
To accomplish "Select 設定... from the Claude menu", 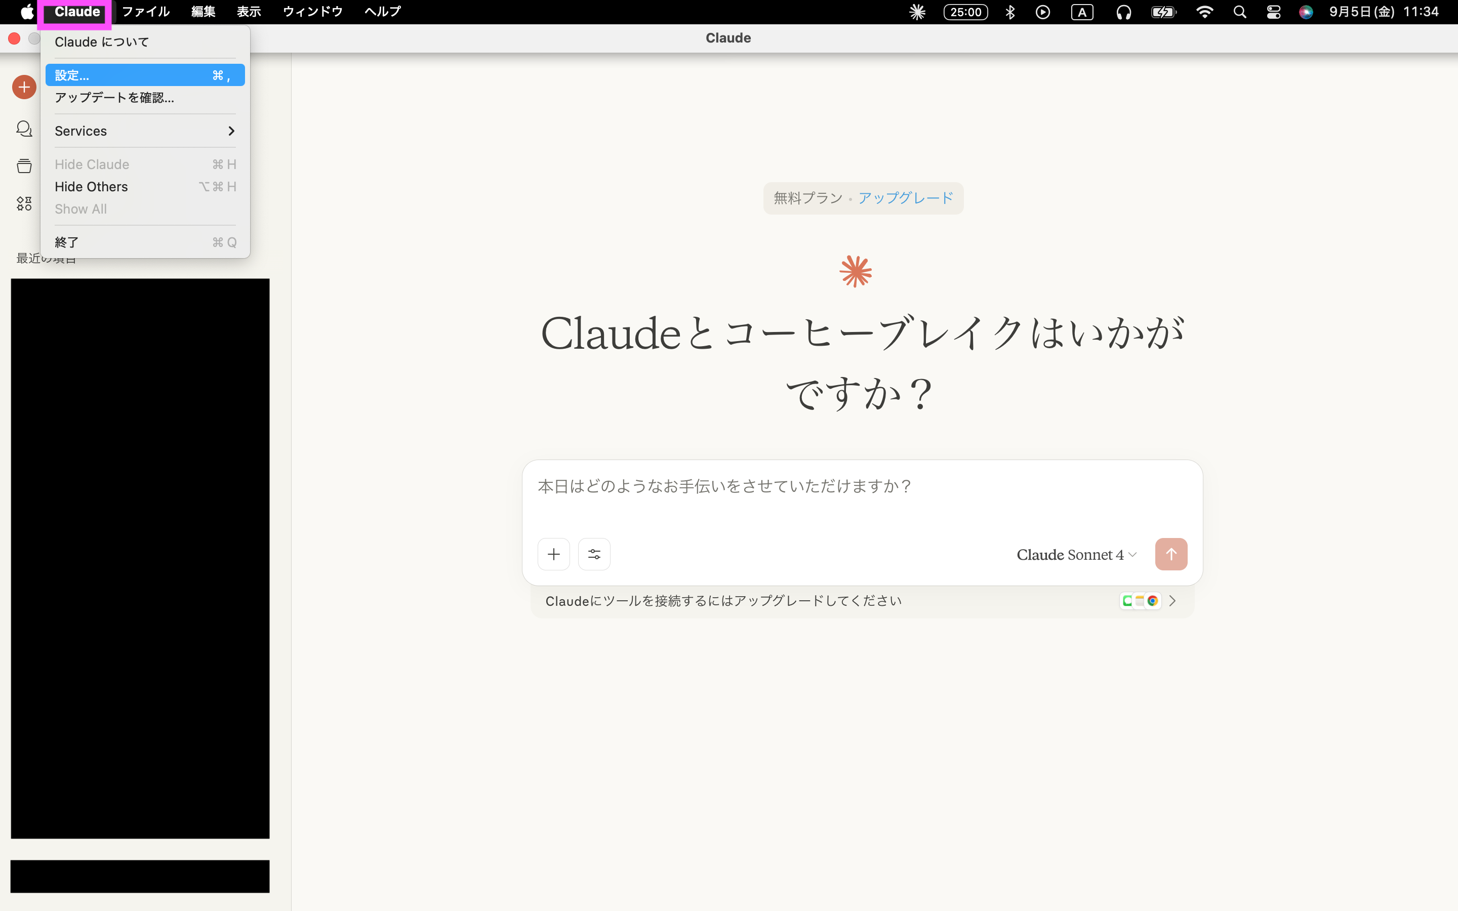I will 145,75.
